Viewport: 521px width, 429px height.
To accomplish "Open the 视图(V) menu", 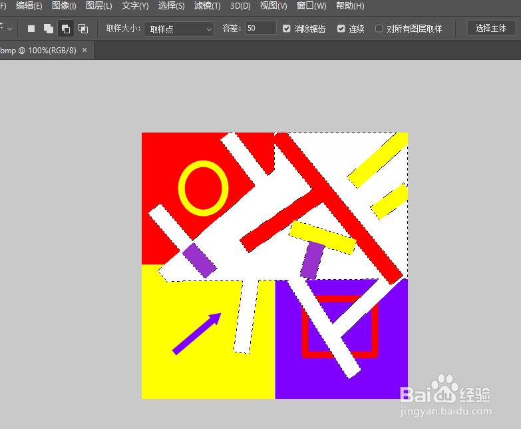I will pyautogui.click(x=273, y=5).
